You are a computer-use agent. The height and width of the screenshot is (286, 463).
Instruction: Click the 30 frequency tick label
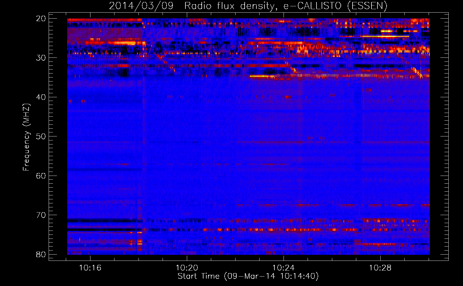[x=41, y=58]
